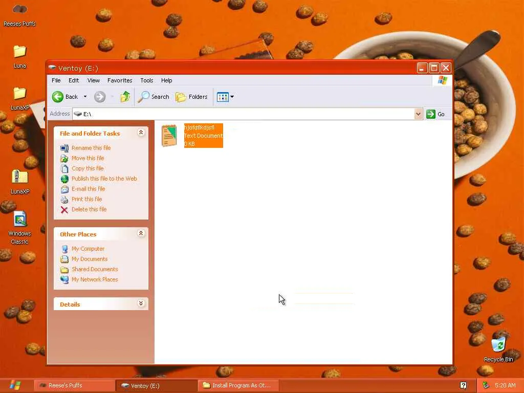Click the globe publish icon
Image resolution: width=524 pixels, height=393 pixels.
click(x=64, y=179)
